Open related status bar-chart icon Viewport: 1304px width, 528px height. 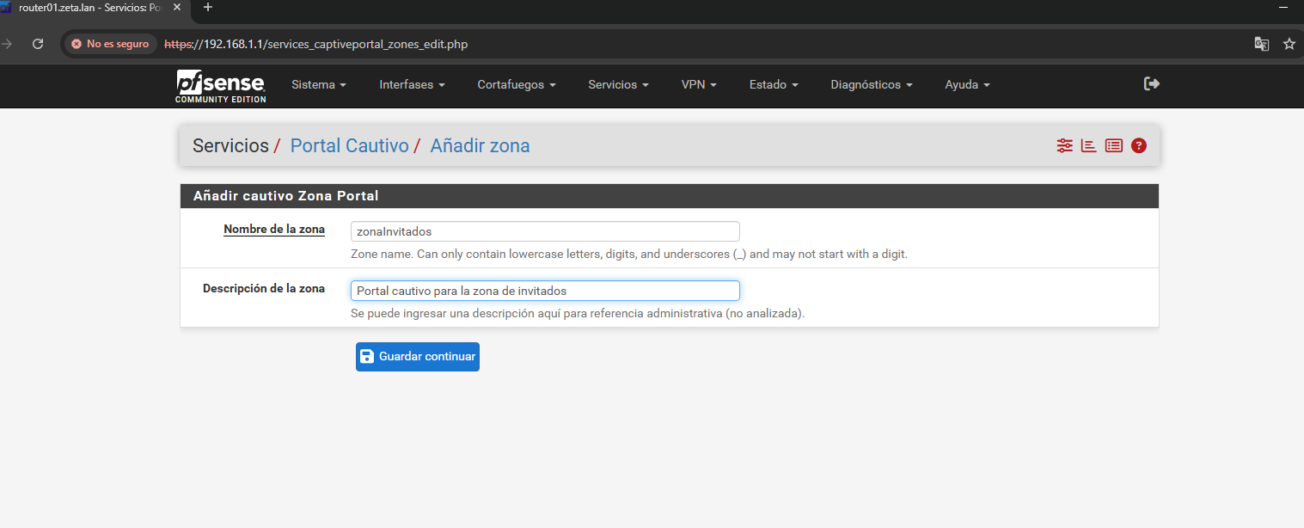1089,145
